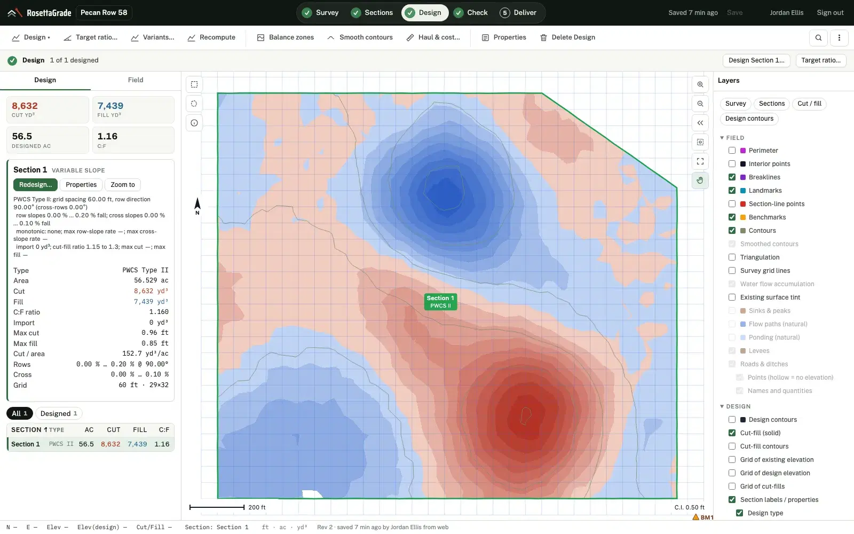Uncheck the Breaklines layer
Viewport: 854px width, 534px height.
coord(732,177)
